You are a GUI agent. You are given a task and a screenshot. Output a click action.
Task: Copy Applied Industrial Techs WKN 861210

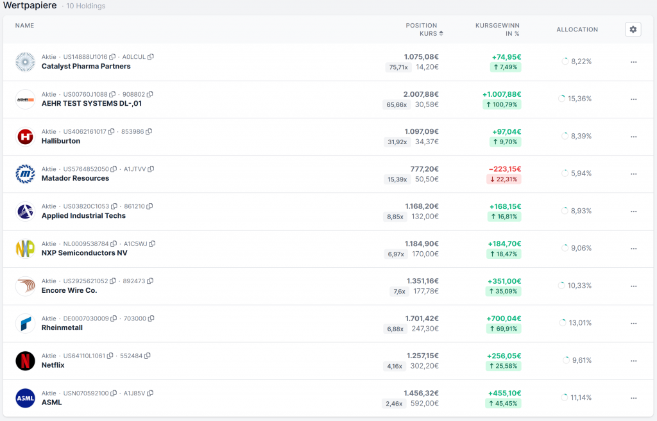point(149,206)
